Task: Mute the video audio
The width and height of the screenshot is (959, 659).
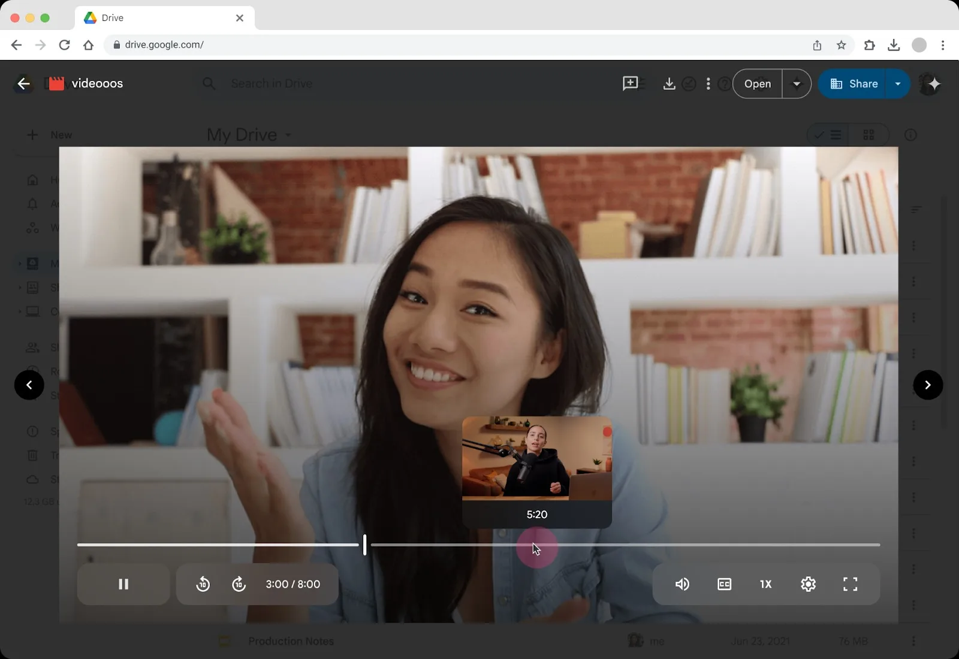Action: tap(683, 584)
